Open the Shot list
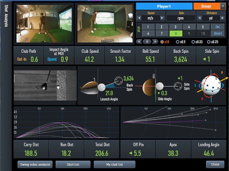The image size is (229, 171). 73,165
